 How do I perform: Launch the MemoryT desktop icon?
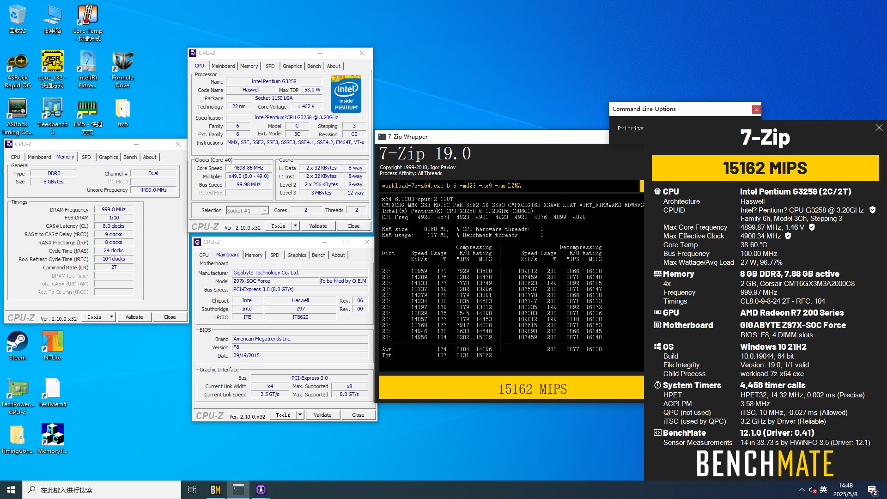point(52,439)
